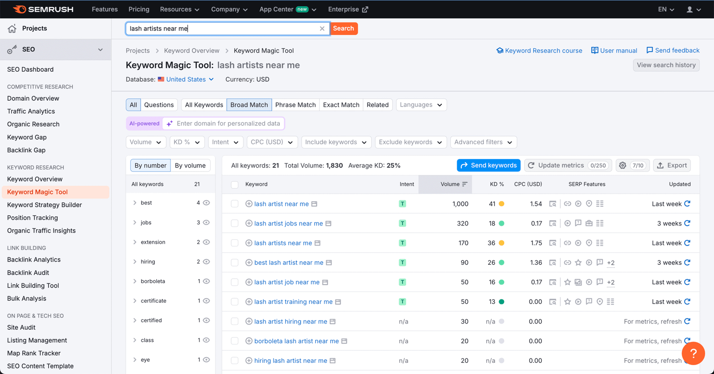This screenshot has width=714, height=374.
Task: Toggle eye icon for 'best' group
Action: coord(206,203)
